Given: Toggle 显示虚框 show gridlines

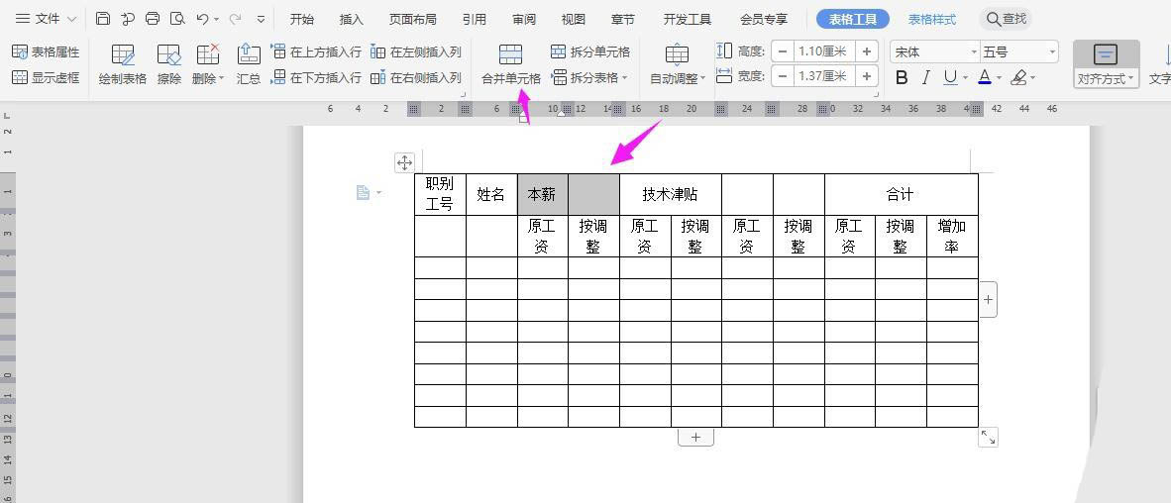Looking at the screenshot, I should [x=46, y=77].
